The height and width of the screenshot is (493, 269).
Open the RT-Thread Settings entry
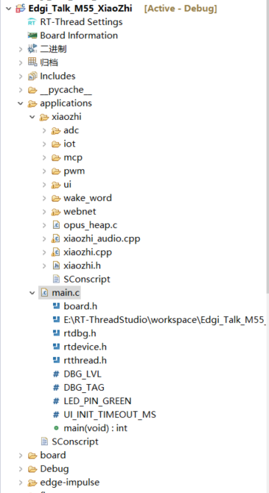coord(81,22)
